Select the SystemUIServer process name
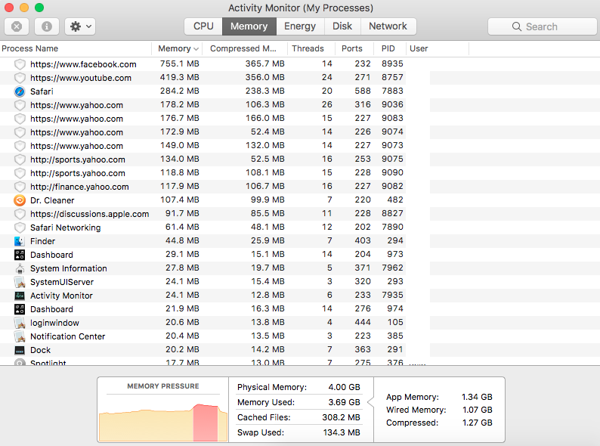Viewport: 600px width, 446px height. pyautogui.click(x=62, y=282)
